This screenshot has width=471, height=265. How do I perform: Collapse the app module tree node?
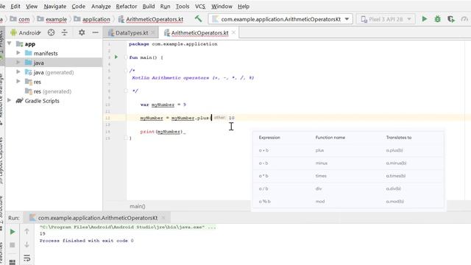10,44
